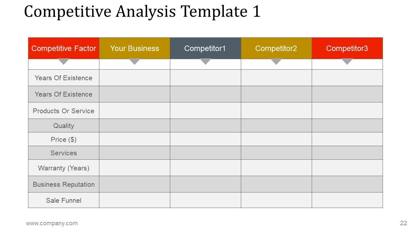This screenshot has height=231, width=411.
Task: Click slide number 22
Action: [x=403, y=223]
